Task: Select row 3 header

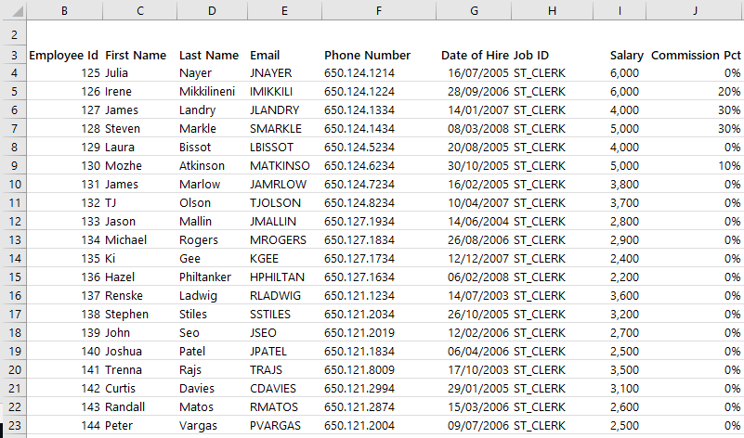Action: tap(14, 55)
